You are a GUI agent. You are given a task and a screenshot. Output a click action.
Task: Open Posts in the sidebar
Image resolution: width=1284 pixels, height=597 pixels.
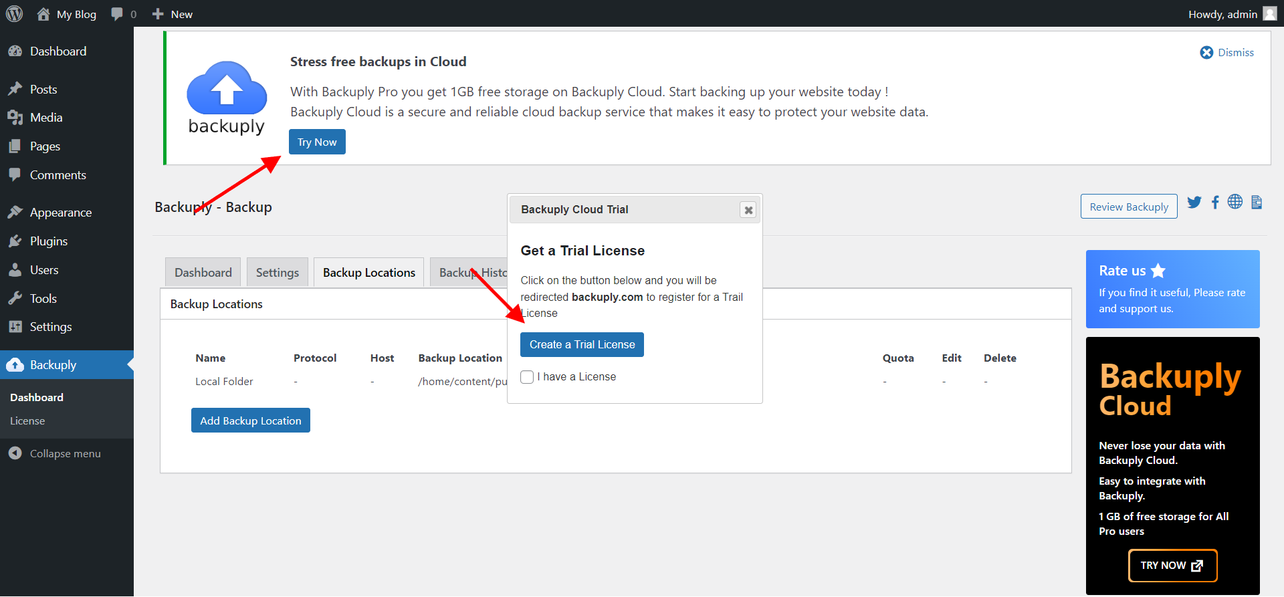point(67,90)
